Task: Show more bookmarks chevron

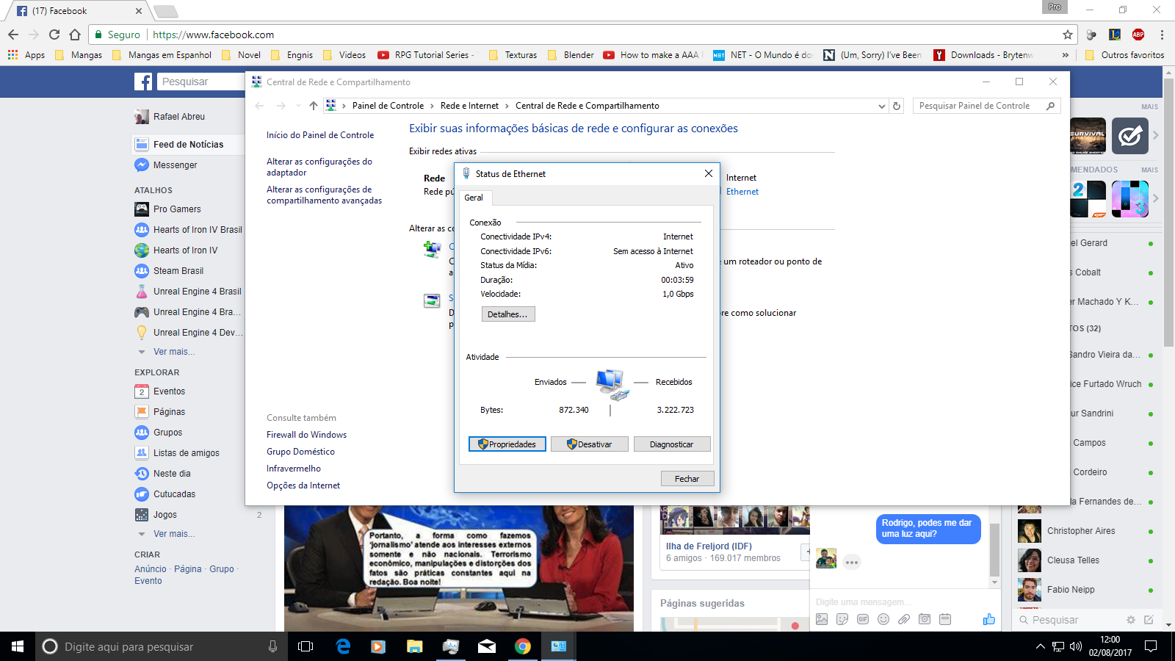Action: click(x=1066, y=55)
